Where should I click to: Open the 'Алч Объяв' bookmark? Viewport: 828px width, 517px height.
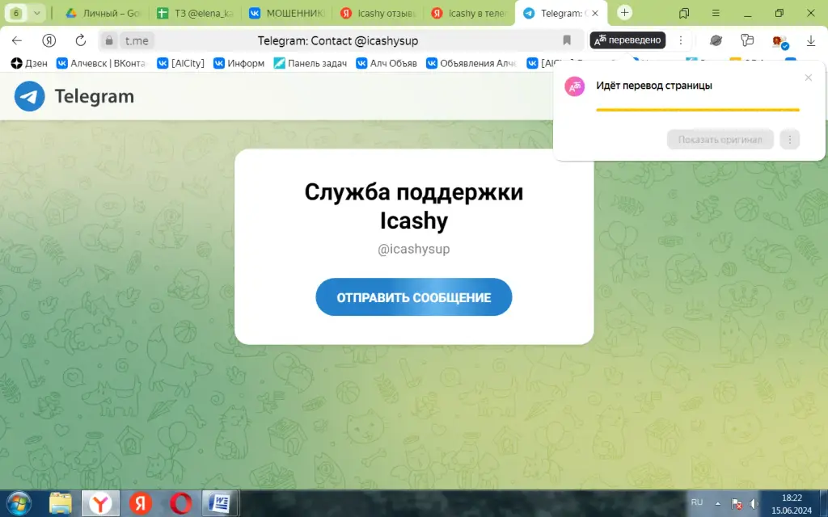tap(387, 63)
